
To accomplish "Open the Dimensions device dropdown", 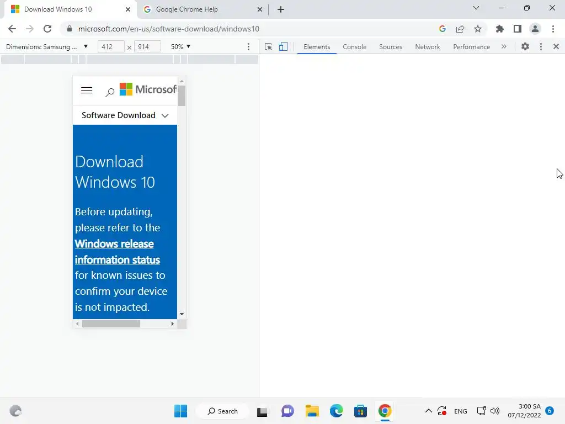I will (47, 46).
